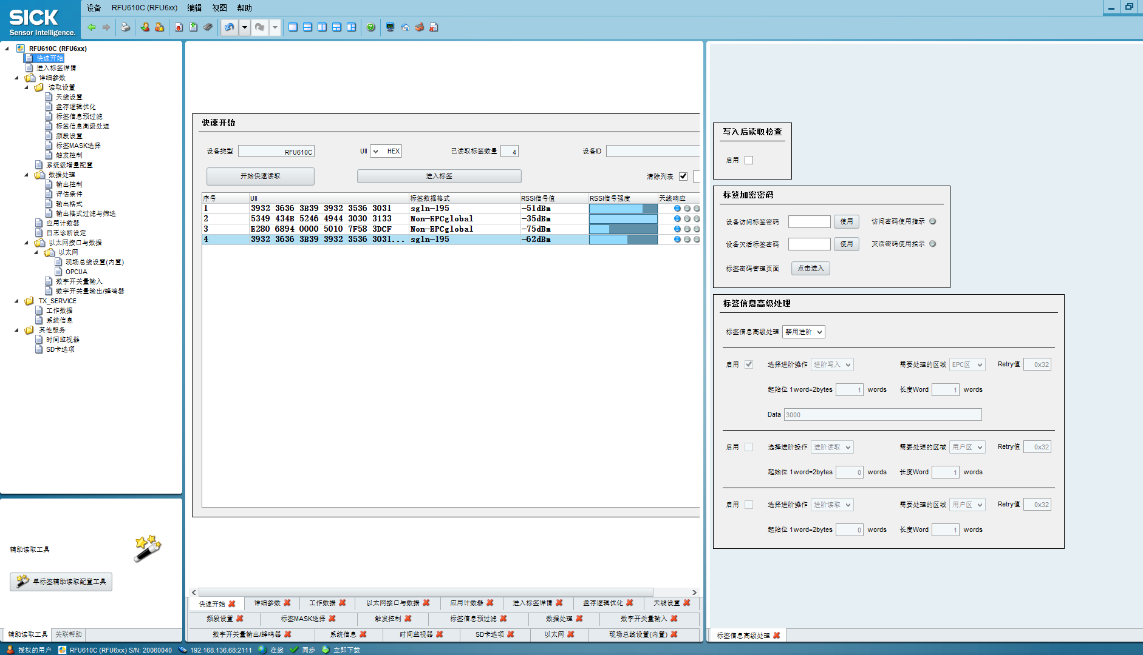
Task: Click the user with padlock icon
Action: point(159,27)
